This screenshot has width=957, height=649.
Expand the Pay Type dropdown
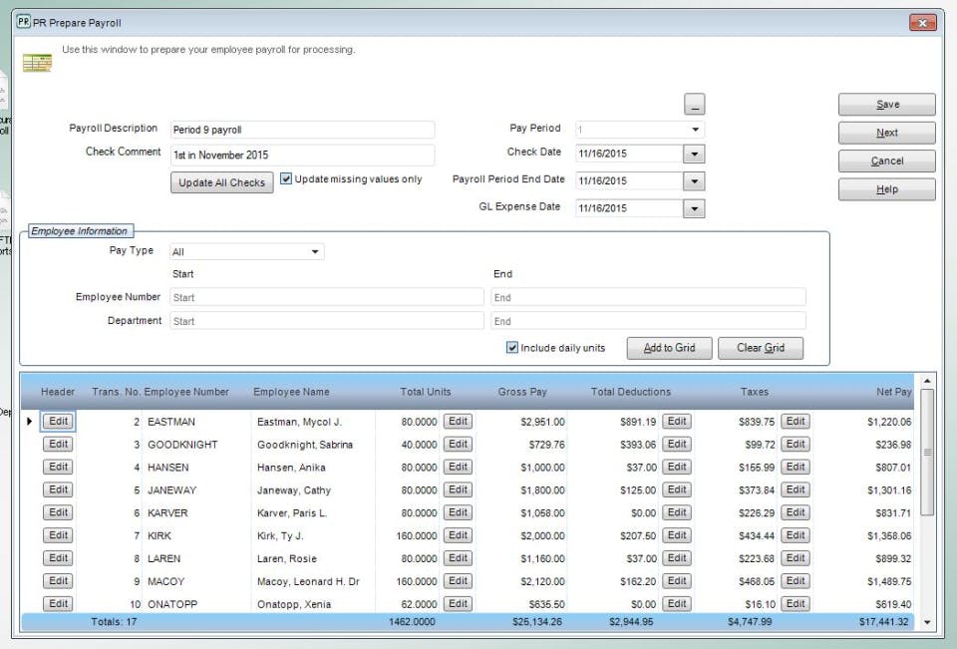tap(315, 251)
